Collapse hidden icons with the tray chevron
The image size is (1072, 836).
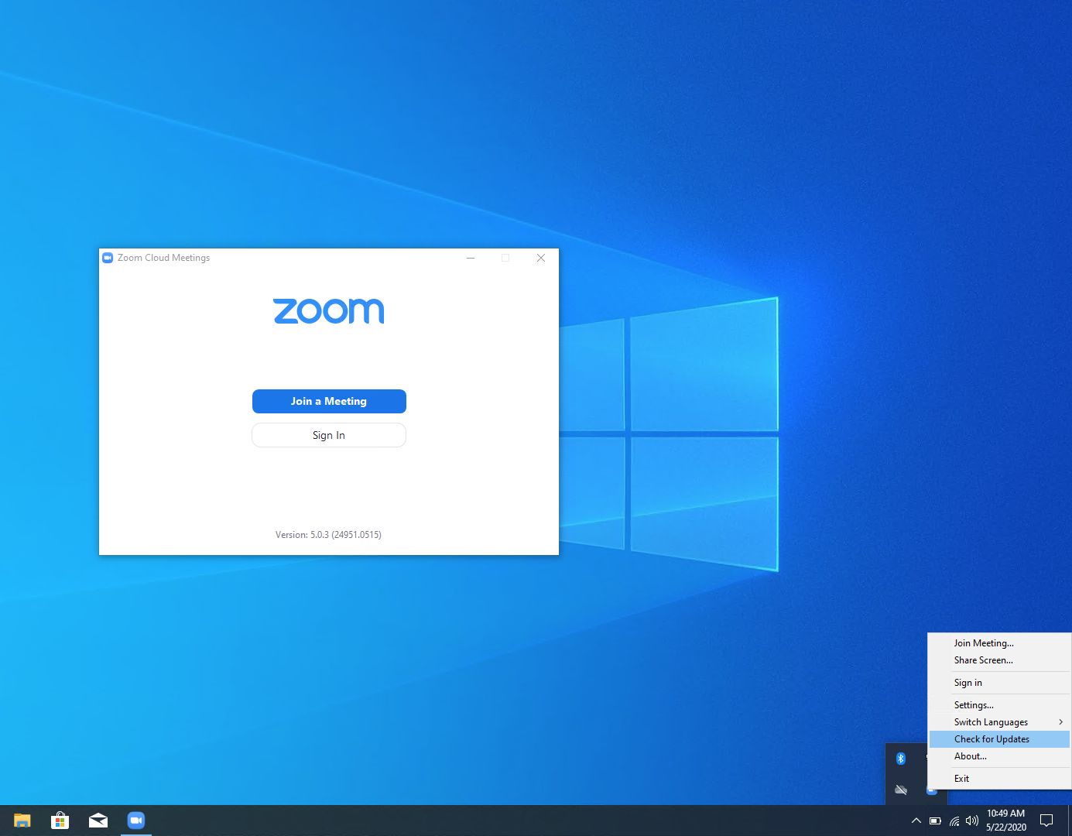click(x=916, y=821)
